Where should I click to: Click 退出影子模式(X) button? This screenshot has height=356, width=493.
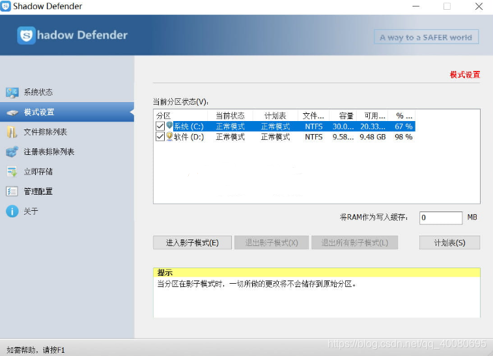tap(272, 243)
